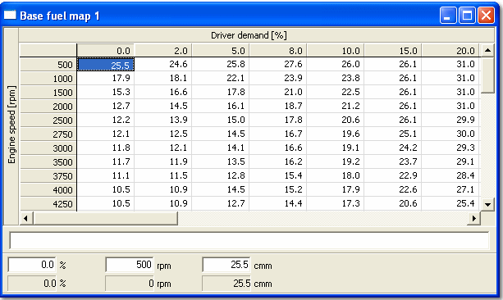Viewport: 503px width, 300px height.
Task: Select the 1000 rpm row header
Action: tap(48, 78)
